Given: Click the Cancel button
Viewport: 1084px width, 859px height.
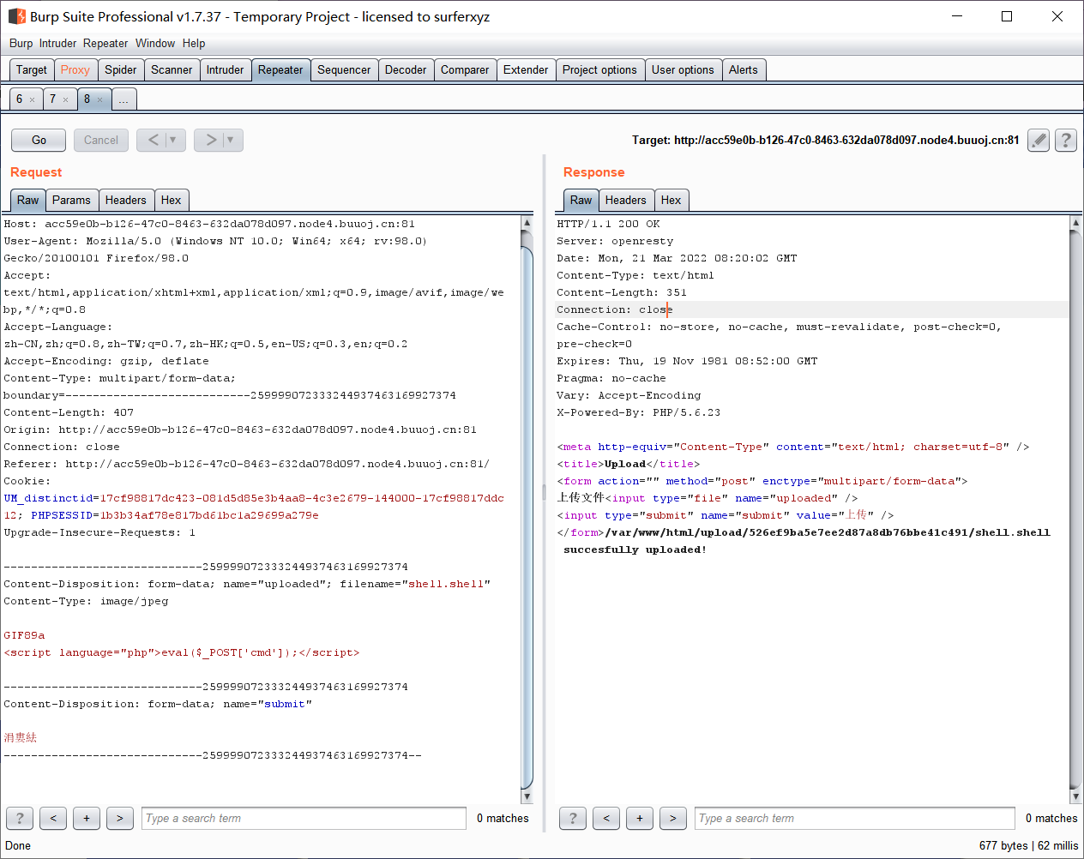Looking at the screenshot, I should 101,140.
